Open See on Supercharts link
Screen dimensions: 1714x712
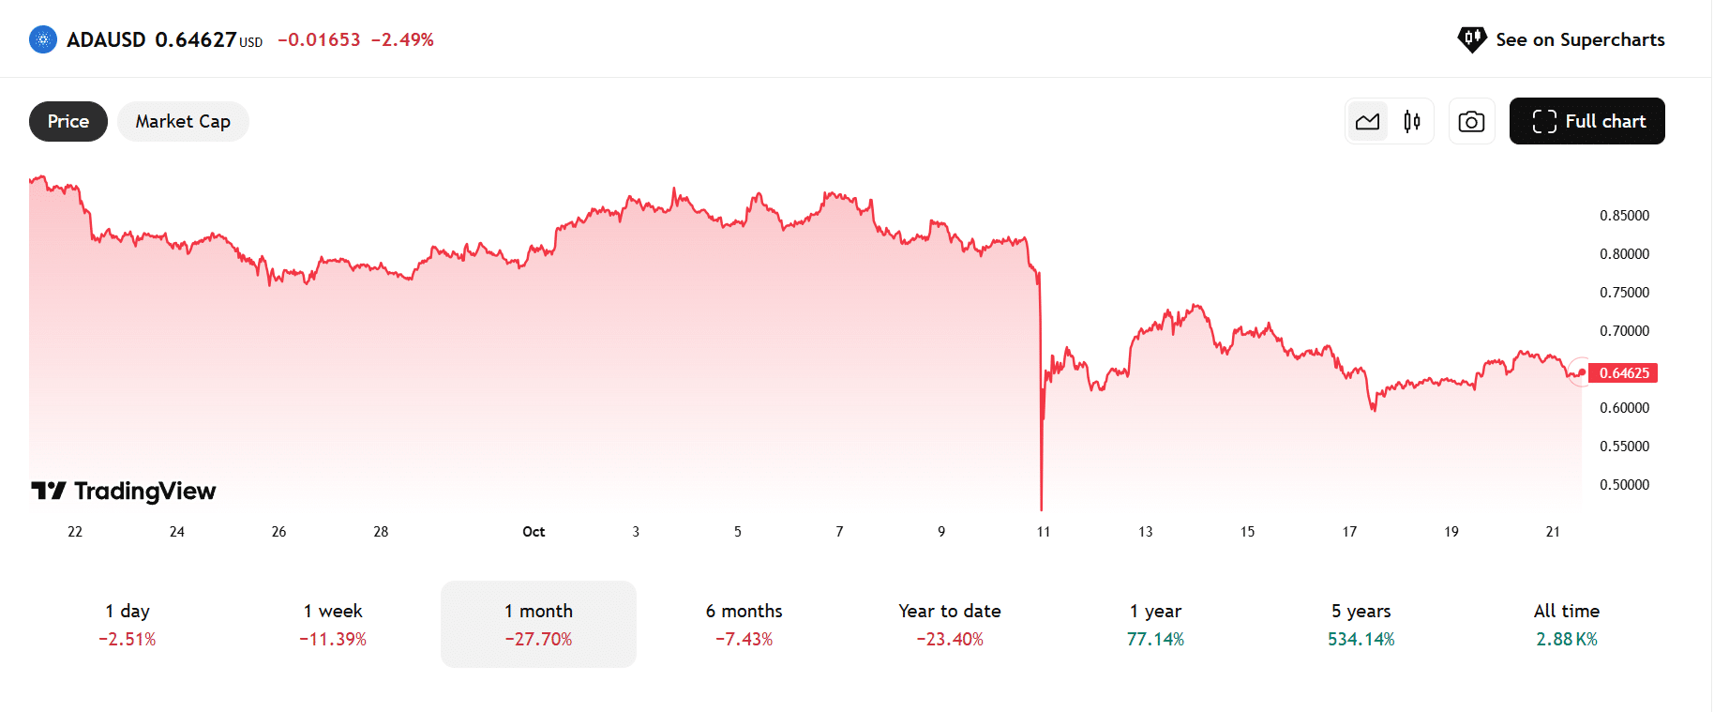pos(1580,39)
